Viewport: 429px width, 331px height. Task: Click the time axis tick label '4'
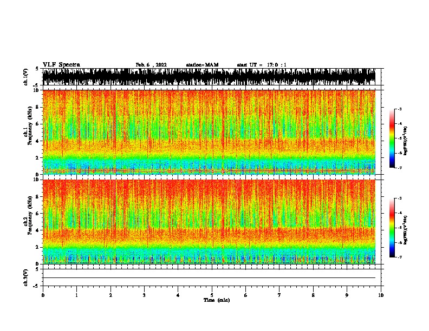tap(178, 295)
